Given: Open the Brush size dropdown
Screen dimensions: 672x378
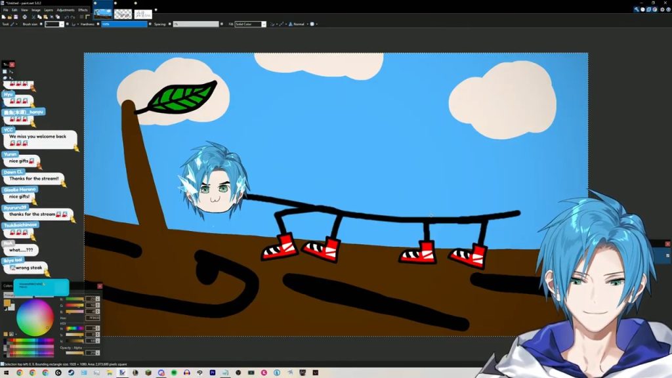Looking at the screenshot, I should click(x=62, y=24).
